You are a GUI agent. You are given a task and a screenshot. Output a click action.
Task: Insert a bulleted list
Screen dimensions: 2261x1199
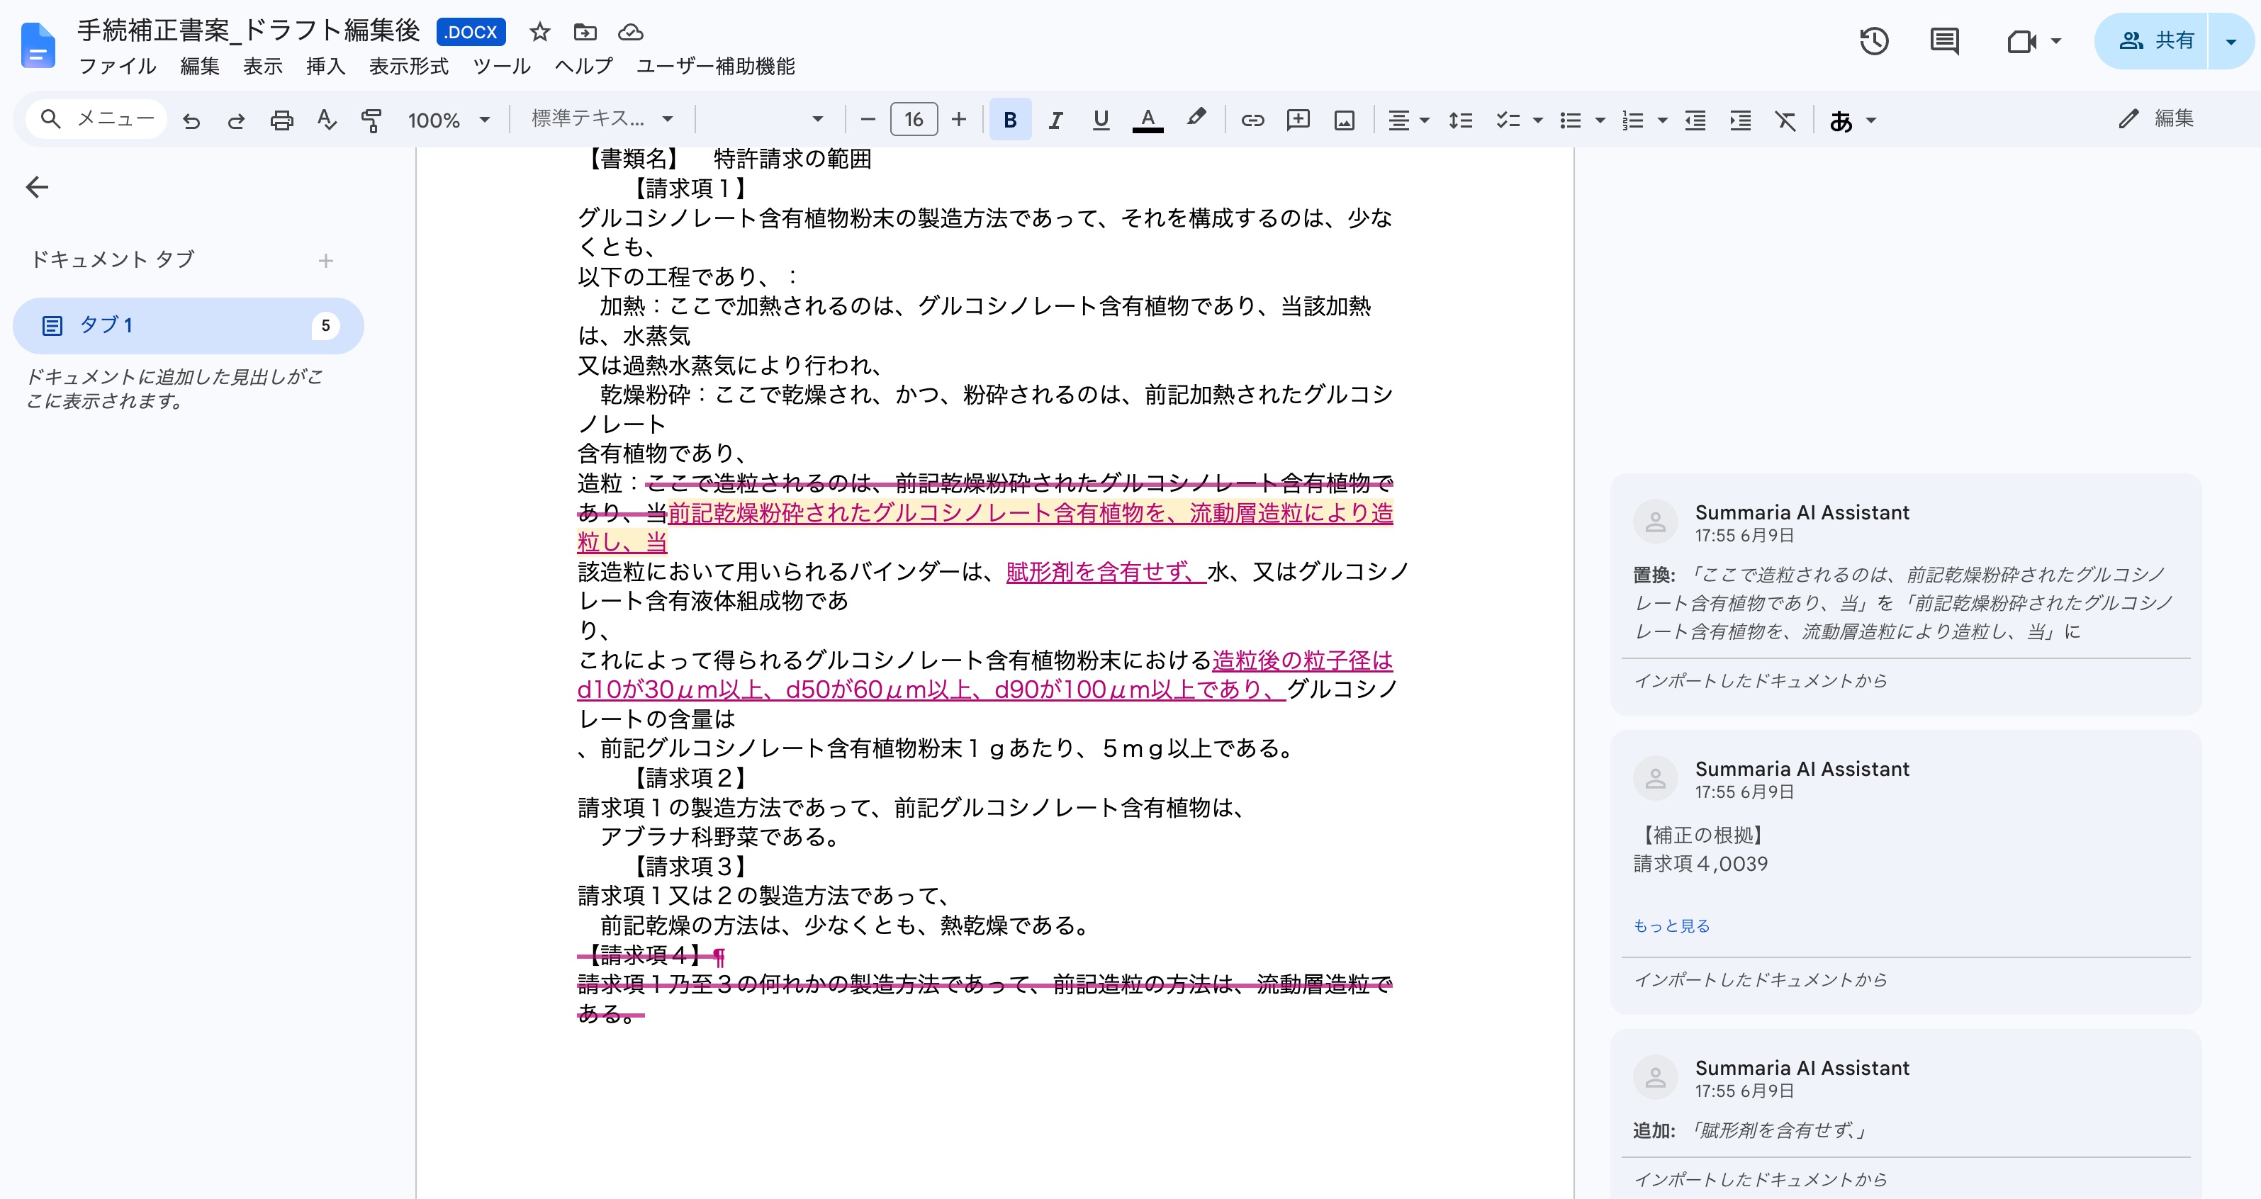click(1570, 120)
